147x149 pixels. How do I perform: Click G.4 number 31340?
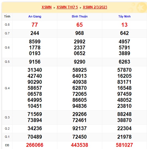point(35,70)
